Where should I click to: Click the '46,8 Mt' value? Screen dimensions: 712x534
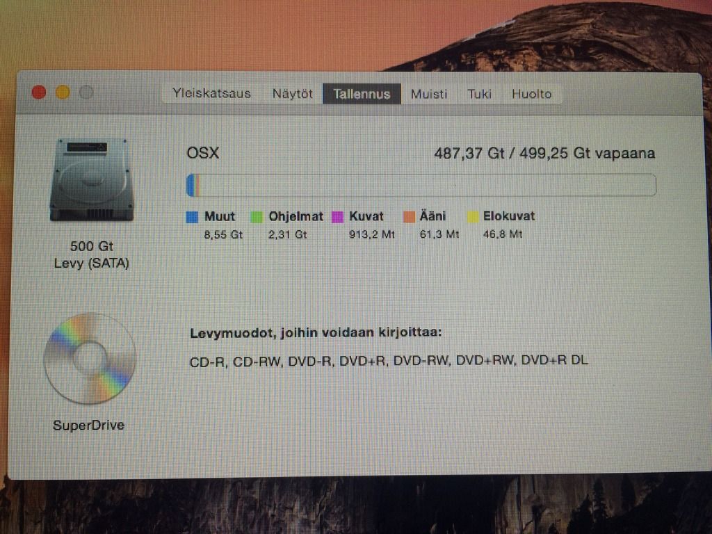coord(503,234)
